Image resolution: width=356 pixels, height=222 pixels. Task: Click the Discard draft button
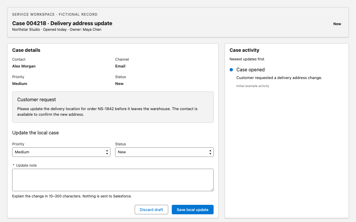coord(151,210)
